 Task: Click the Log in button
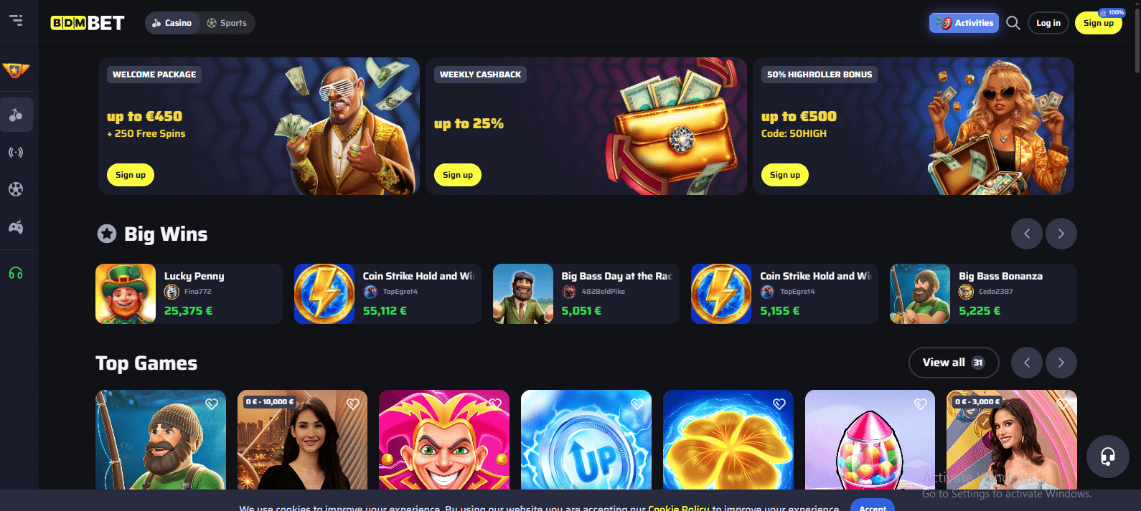coord(1048,23)
